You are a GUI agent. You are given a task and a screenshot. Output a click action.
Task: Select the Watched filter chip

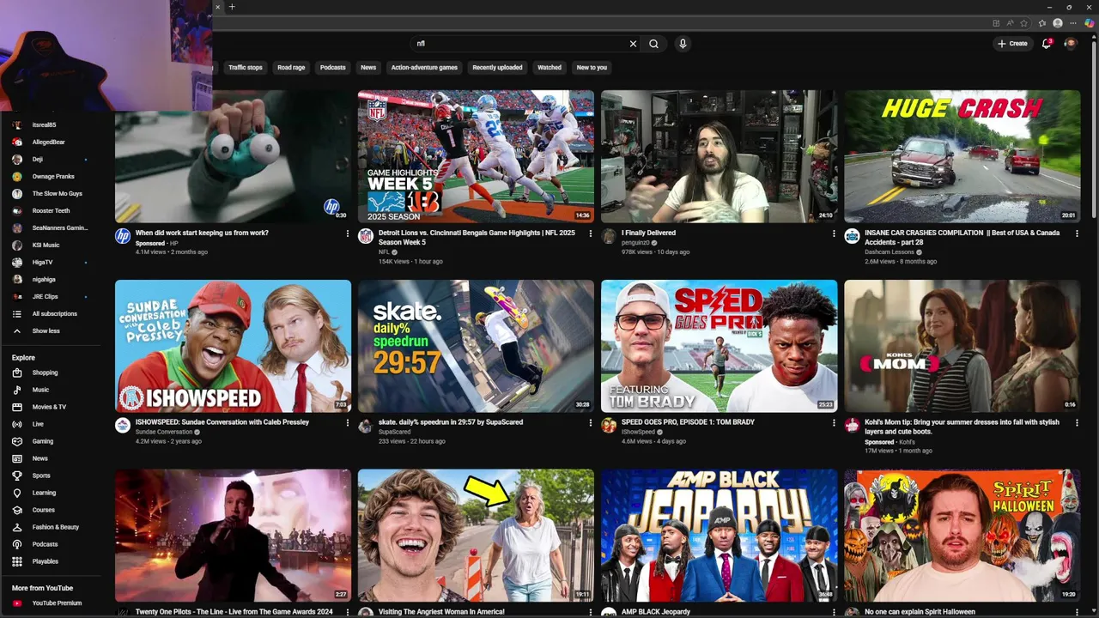tap(549, 67)
